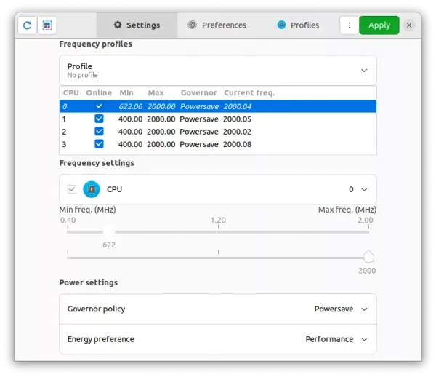Click the CPU selection icon beside refresh

click(47, 25)
